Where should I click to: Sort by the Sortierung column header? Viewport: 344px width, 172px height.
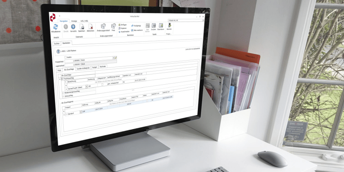[92, 80]
